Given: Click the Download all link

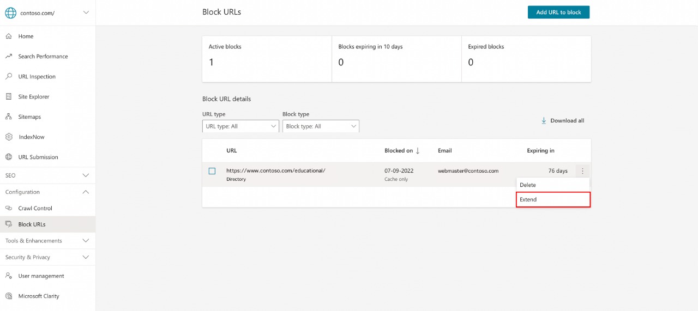Looking at the screenshot, I should [x=562, y=121].
